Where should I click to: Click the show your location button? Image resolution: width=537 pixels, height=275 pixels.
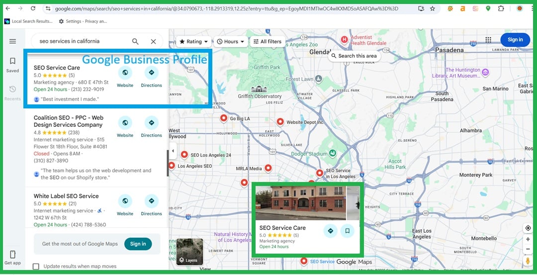[528, 228]
